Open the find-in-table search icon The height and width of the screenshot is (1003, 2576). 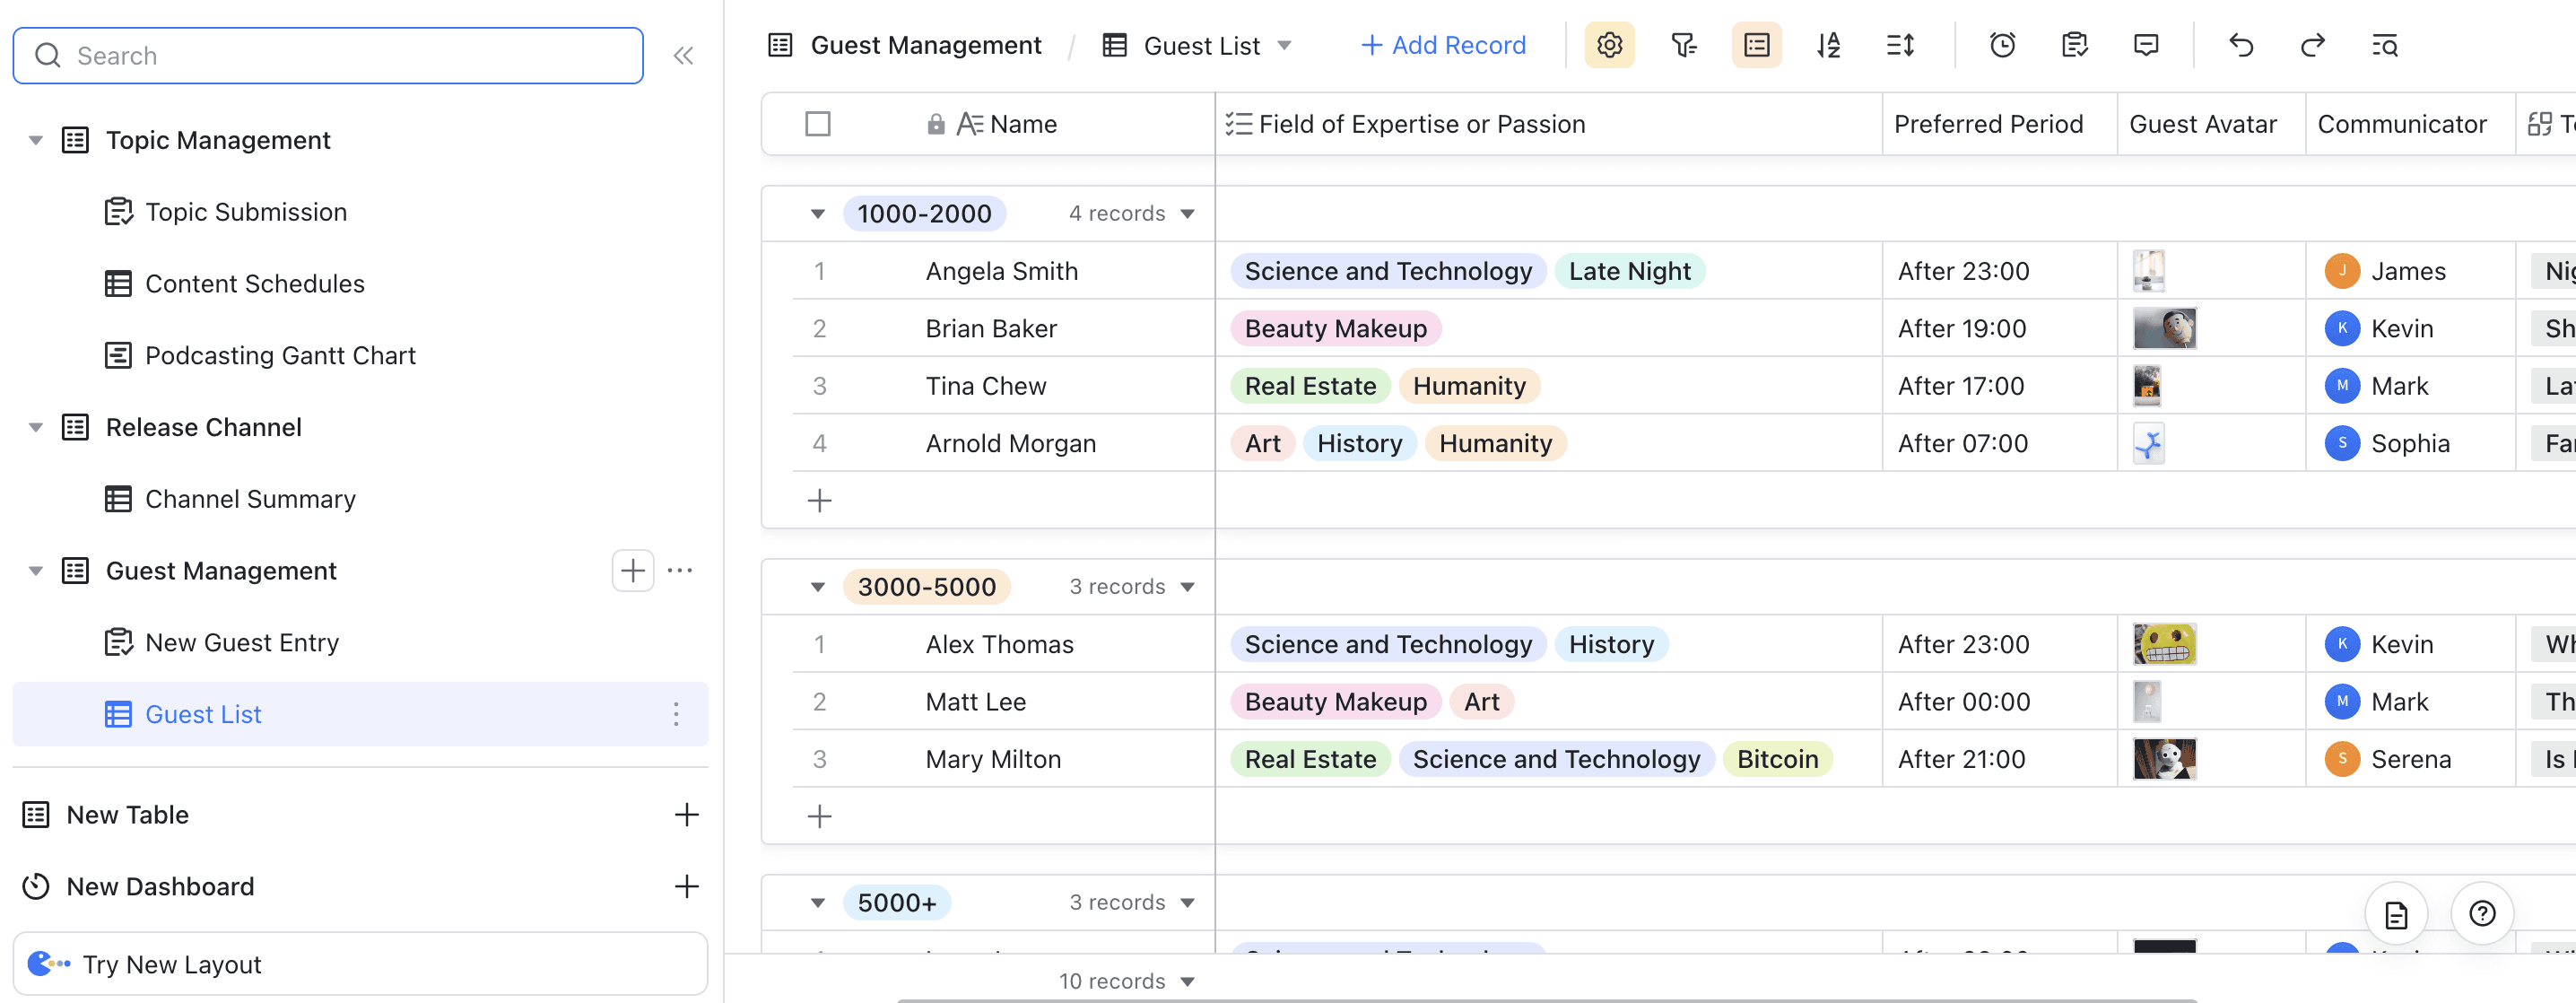click(x=2384, y=45)
